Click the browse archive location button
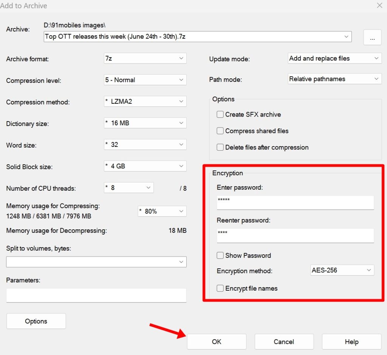The image size is (387, 355). pyautogui.click(x=372, y=37)
